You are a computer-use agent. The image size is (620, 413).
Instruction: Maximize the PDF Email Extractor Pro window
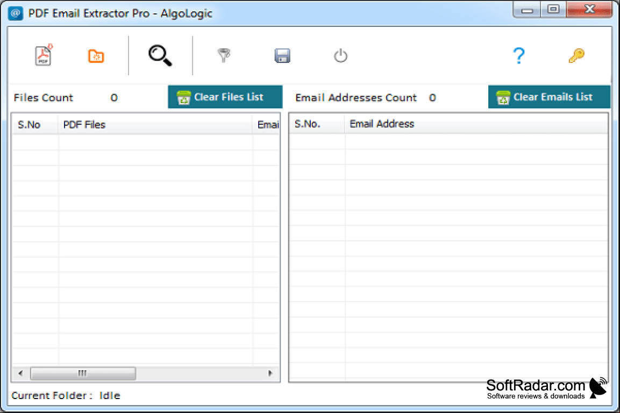pos(553,10)
